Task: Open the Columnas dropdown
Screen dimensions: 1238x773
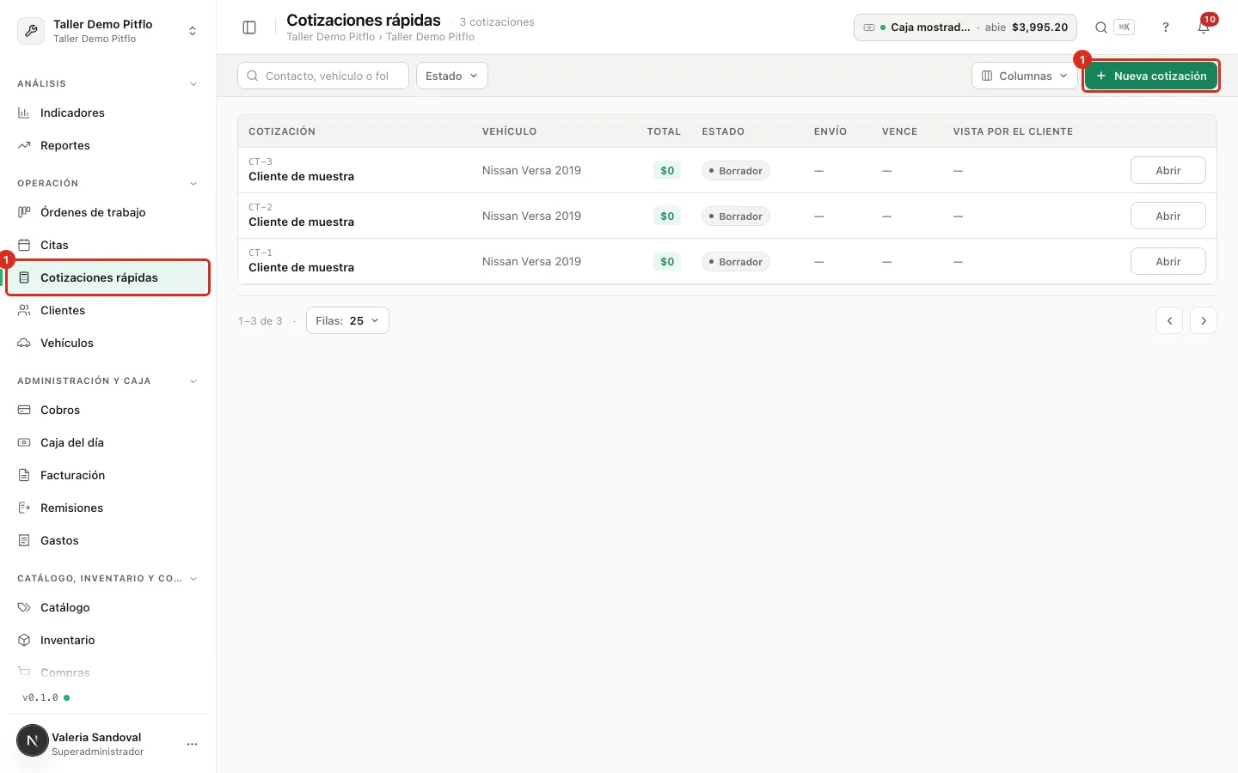Action: [1025, 76]
